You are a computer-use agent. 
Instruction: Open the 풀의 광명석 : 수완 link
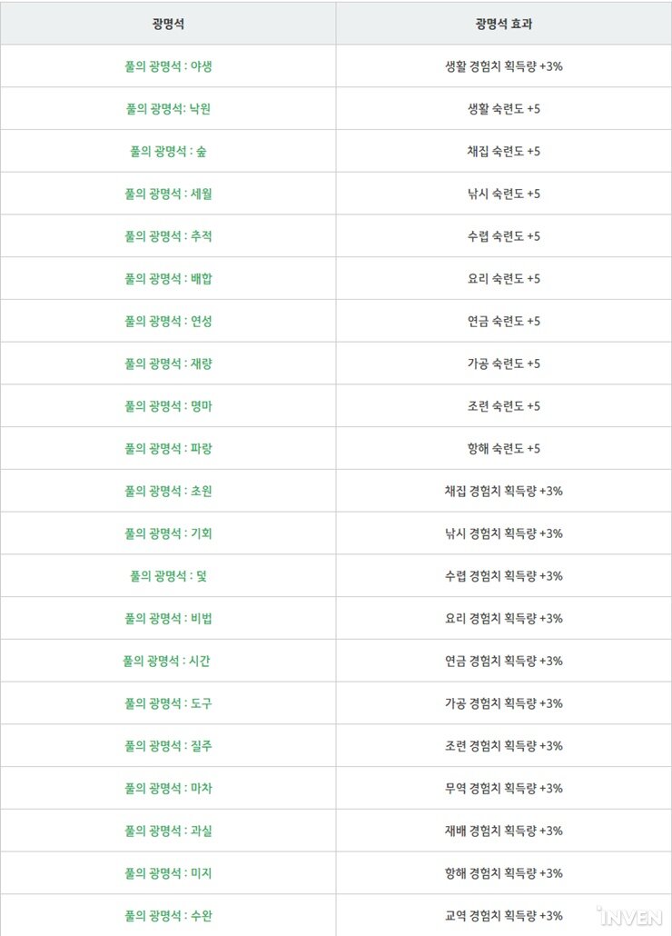click(x=168, y=916)
